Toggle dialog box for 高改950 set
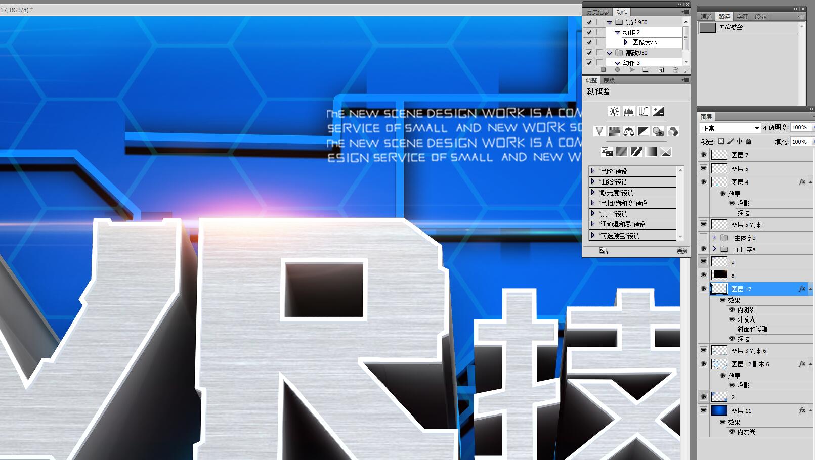This screenshot has width=815, height=460. point(599,53)
